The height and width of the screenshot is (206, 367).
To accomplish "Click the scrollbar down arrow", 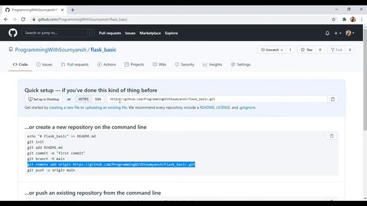I will point(365,199).
